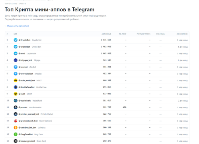Open the red @gramnetwork_bot avatar icon
This screenshot has height=144, width=199.
click(16, 121)
